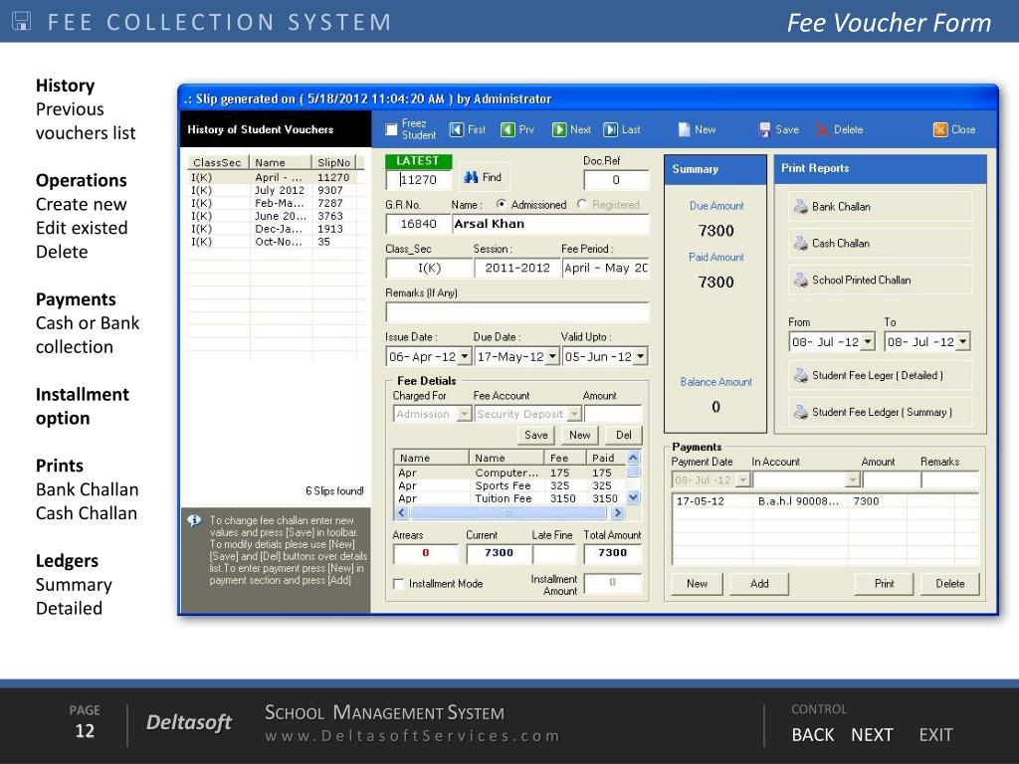Click NEXT in the slide controls
The image size is (1019, 764).
pyautogui.click(x=872, y=735)
